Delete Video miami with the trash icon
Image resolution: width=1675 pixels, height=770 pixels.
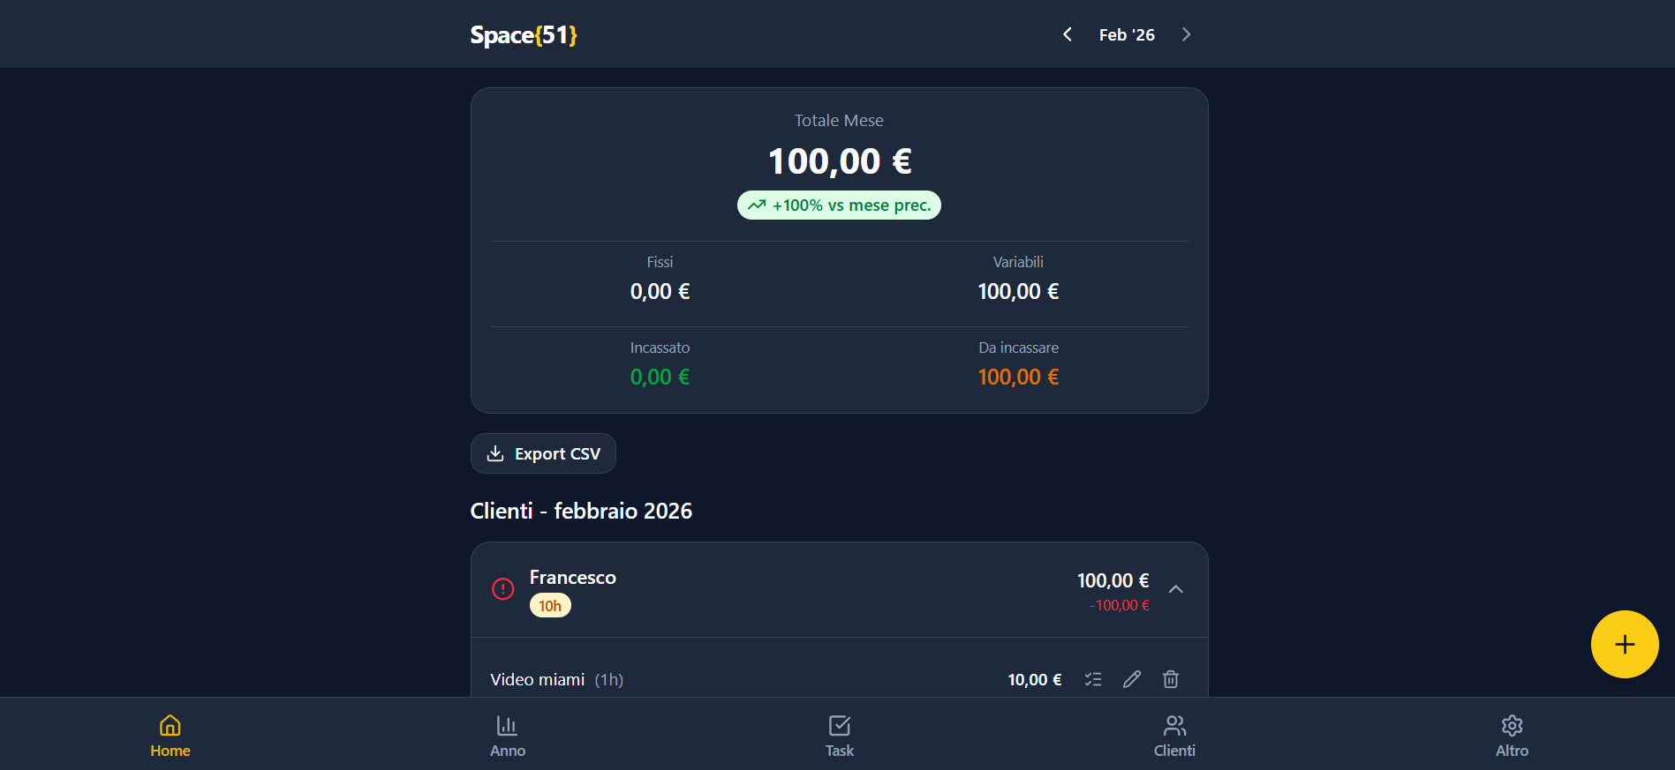coord(1171,679)
